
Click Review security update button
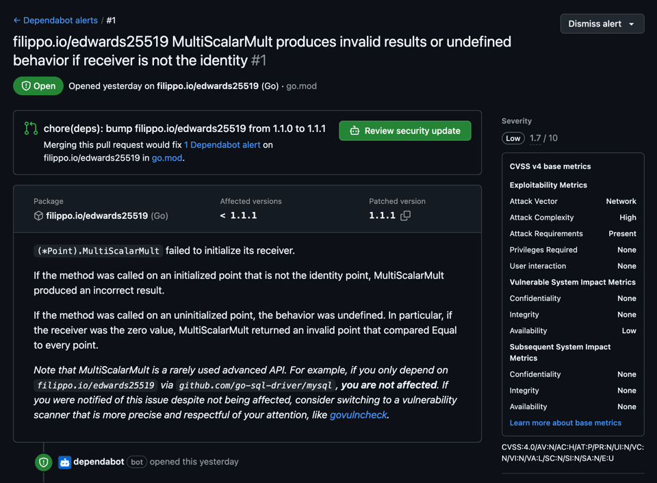pos(405,131)
